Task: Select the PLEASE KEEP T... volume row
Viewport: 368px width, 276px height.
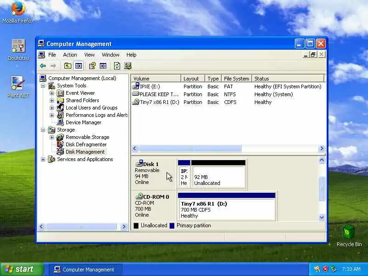Action: point(228,94)
